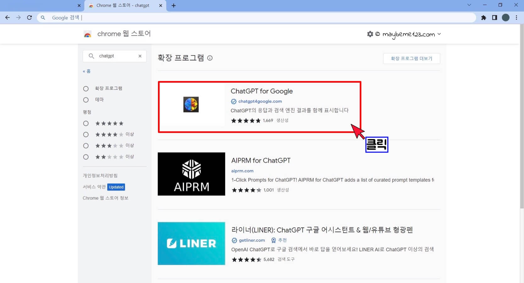Click 생산성 label under AIPRM for ChatGPT
Screen dimensions: 524x283
tap(283, 190)
